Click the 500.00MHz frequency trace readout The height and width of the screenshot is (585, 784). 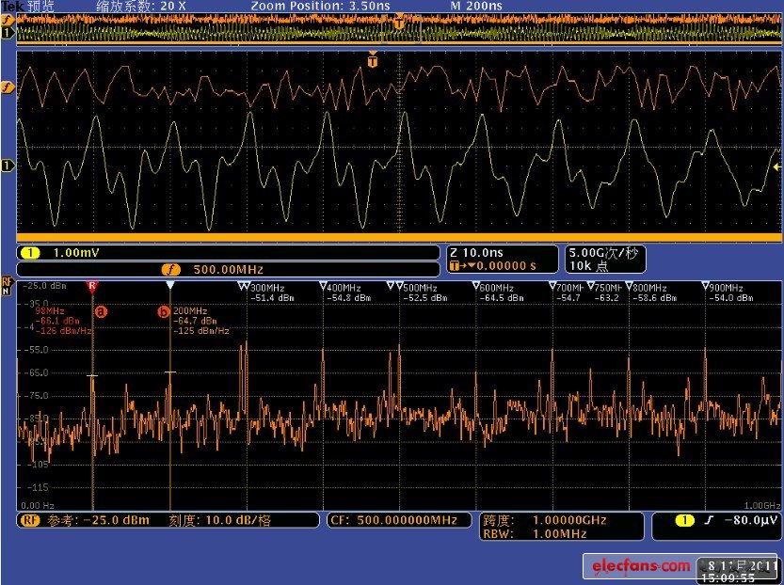(x=228, y=268)
